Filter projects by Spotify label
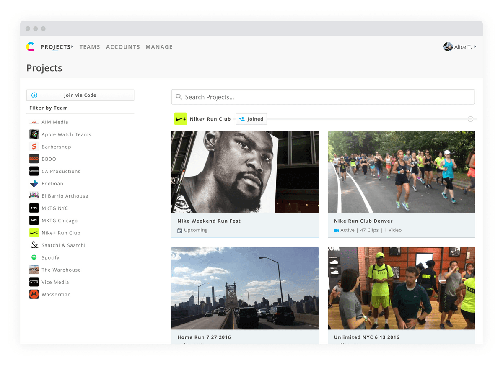The image size is (503, 365). [50, 258]
